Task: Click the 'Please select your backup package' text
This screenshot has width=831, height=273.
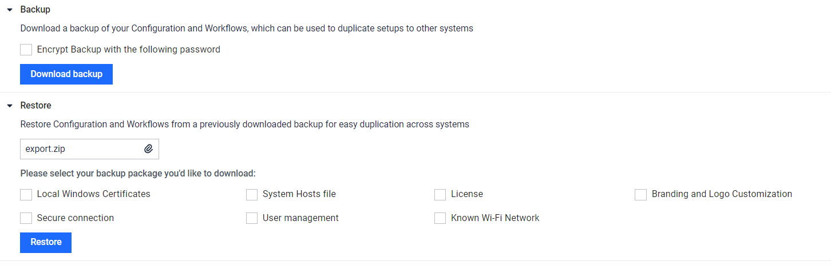Action: click(138, 173)
